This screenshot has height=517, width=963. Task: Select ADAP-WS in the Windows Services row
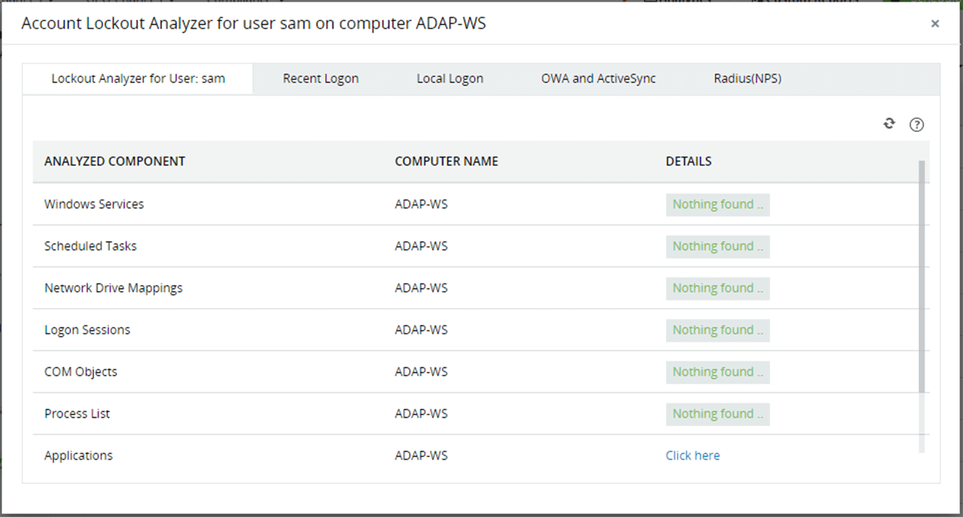(x=420, y=204)
